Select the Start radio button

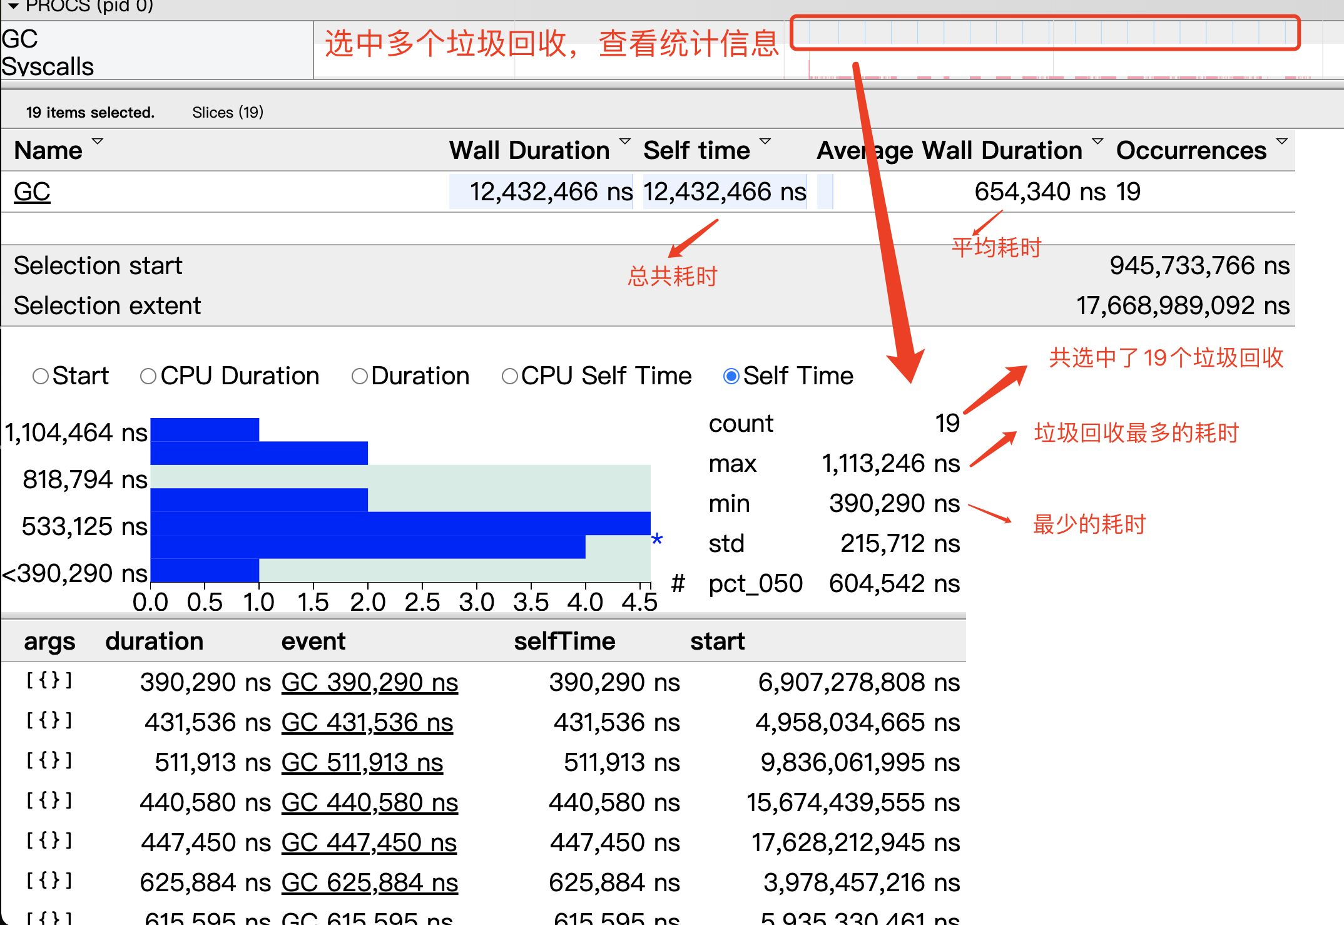coord(41,376)
